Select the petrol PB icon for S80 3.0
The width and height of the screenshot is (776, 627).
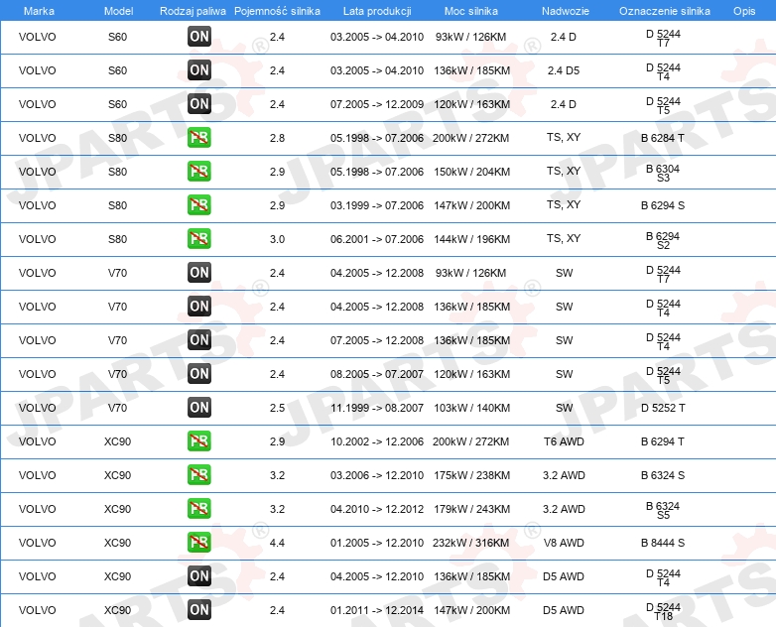pos(199,238)
